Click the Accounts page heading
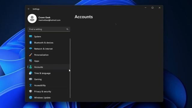This screenshot has height=108, width=192. pos(84,17)
